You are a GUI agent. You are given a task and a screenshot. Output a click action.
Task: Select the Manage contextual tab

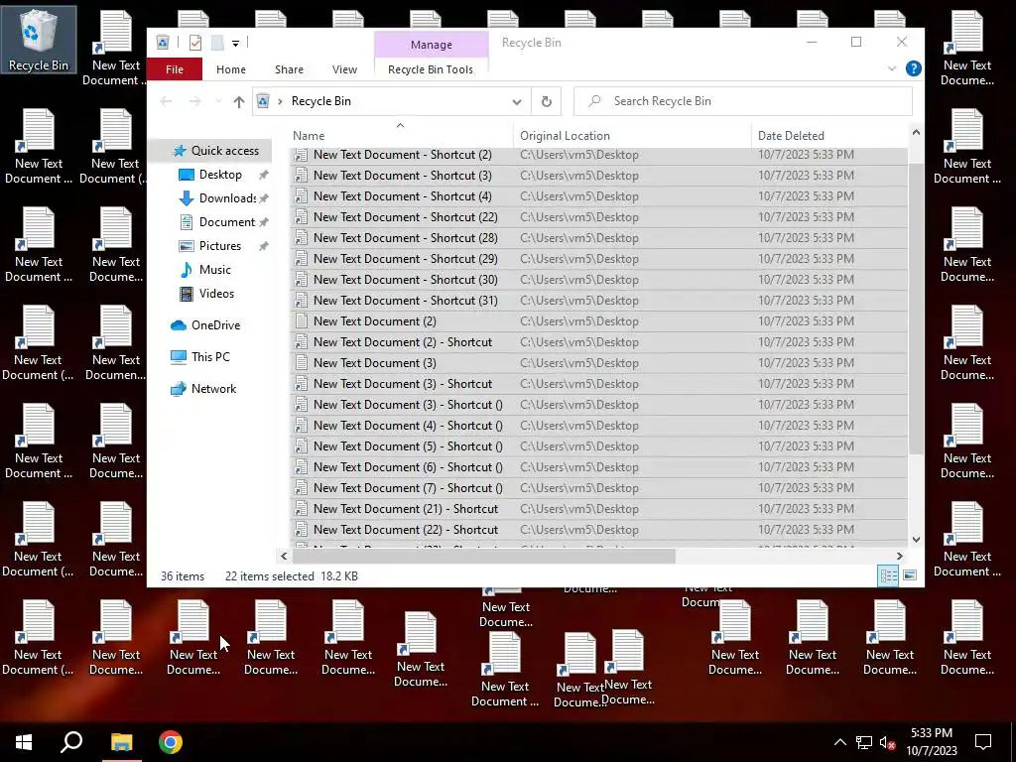[431, 44]
